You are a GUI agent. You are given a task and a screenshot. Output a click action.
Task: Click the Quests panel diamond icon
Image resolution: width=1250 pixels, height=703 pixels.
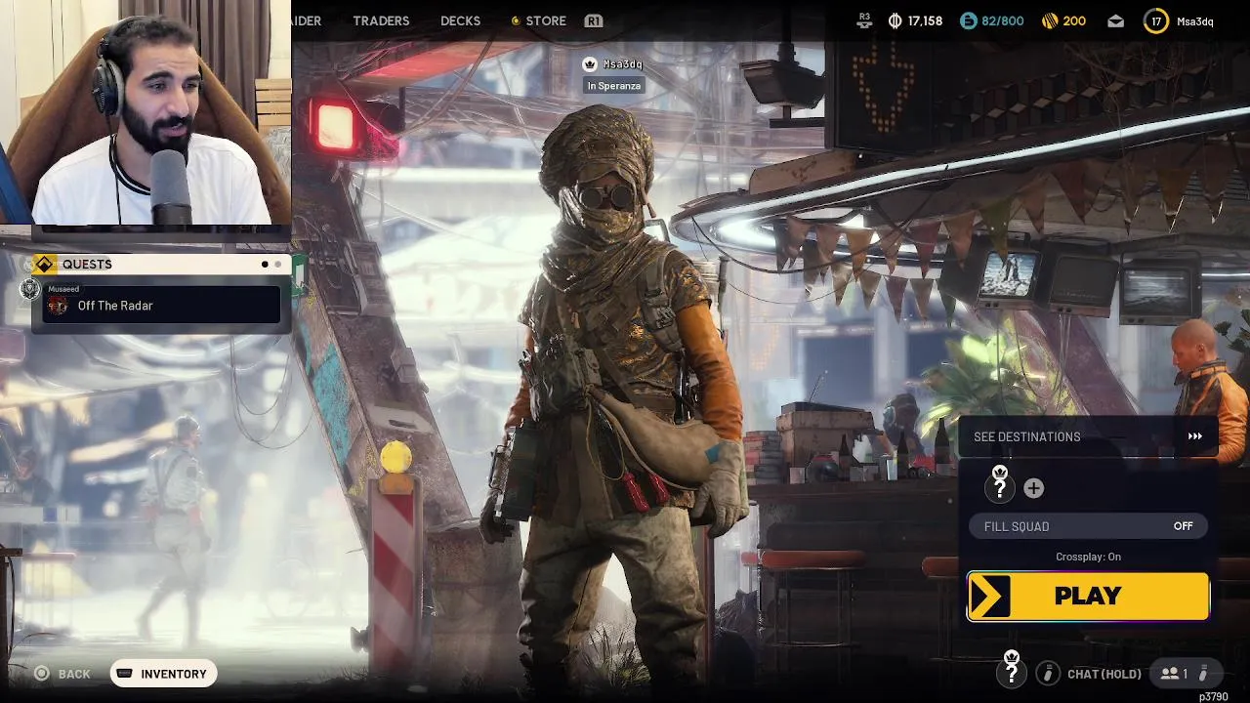click(44, 265)
